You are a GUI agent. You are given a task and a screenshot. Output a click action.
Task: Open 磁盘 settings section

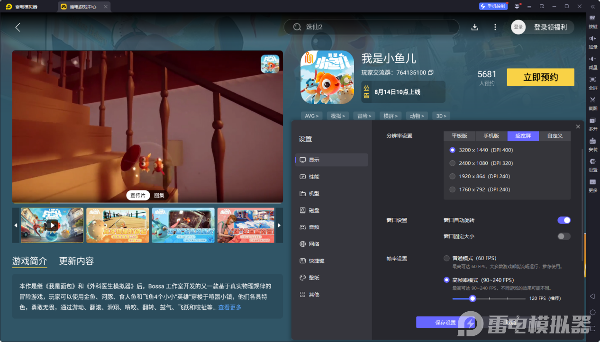coord(332,210)
